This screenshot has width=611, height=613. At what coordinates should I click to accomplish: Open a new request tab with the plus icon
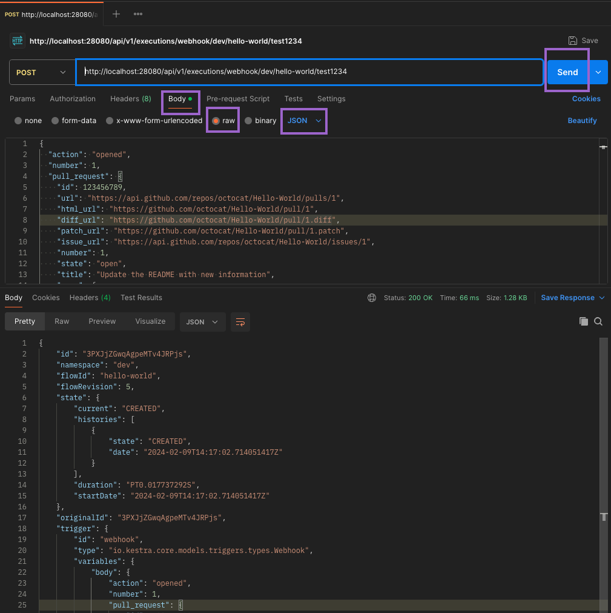click(x=115, y=13)
